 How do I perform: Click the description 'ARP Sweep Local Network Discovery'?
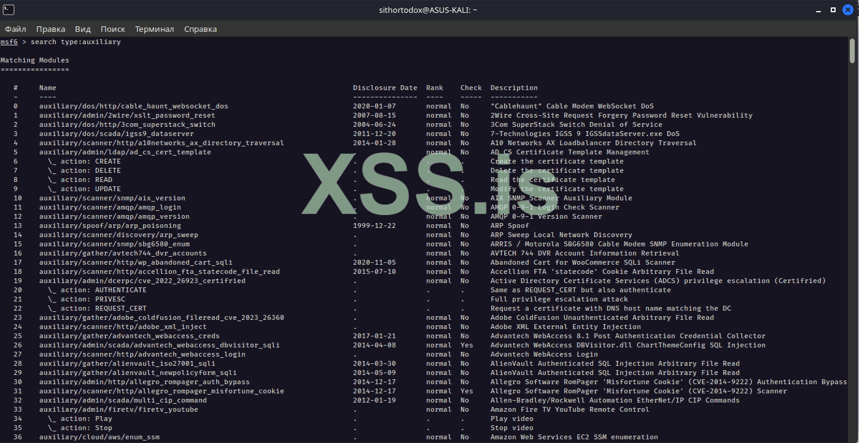(x=561, y=235)
